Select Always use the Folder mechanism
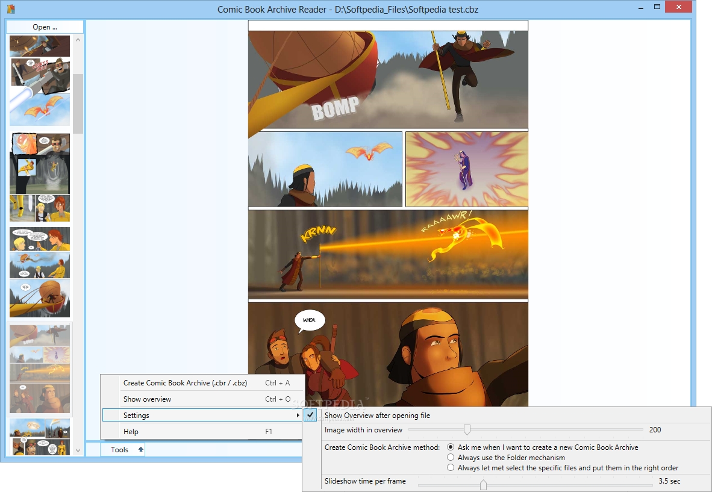Image resolution: width=712 pixels, height=492 pixels. click(451, 457)
